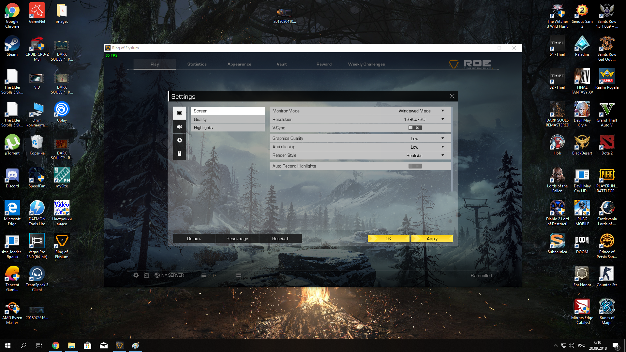The width and height of the screenshot is (626, 352).
Task: Select the Quality settings category
Action: pos(227,119)
